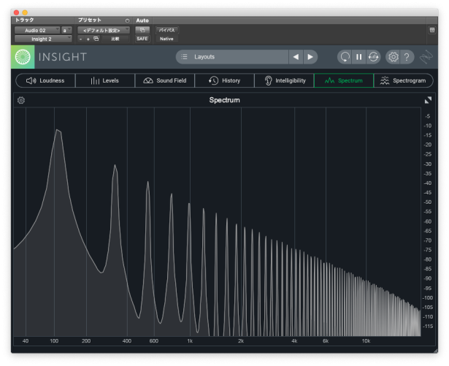
Task: Open the Insight help question mark
Action: (x=407, y=57)
